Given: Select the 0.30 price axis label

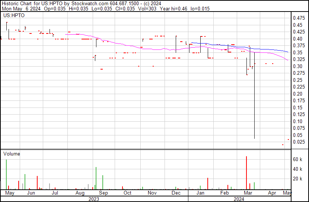Looking at the screenshot, I should [297, 66].
